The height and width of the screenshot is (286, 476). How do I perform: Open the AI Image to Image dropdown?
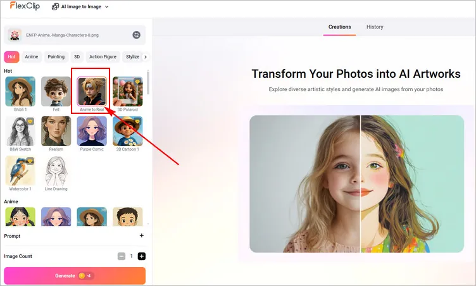[x=80, y=6]
